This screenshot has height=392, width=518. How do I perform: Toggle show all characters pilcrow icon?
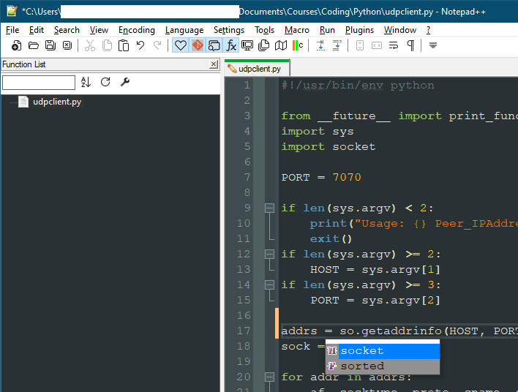[410, 45]
